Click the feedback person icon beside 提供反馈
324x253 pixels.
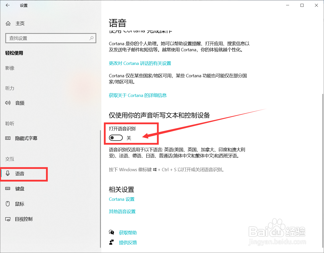111,242
